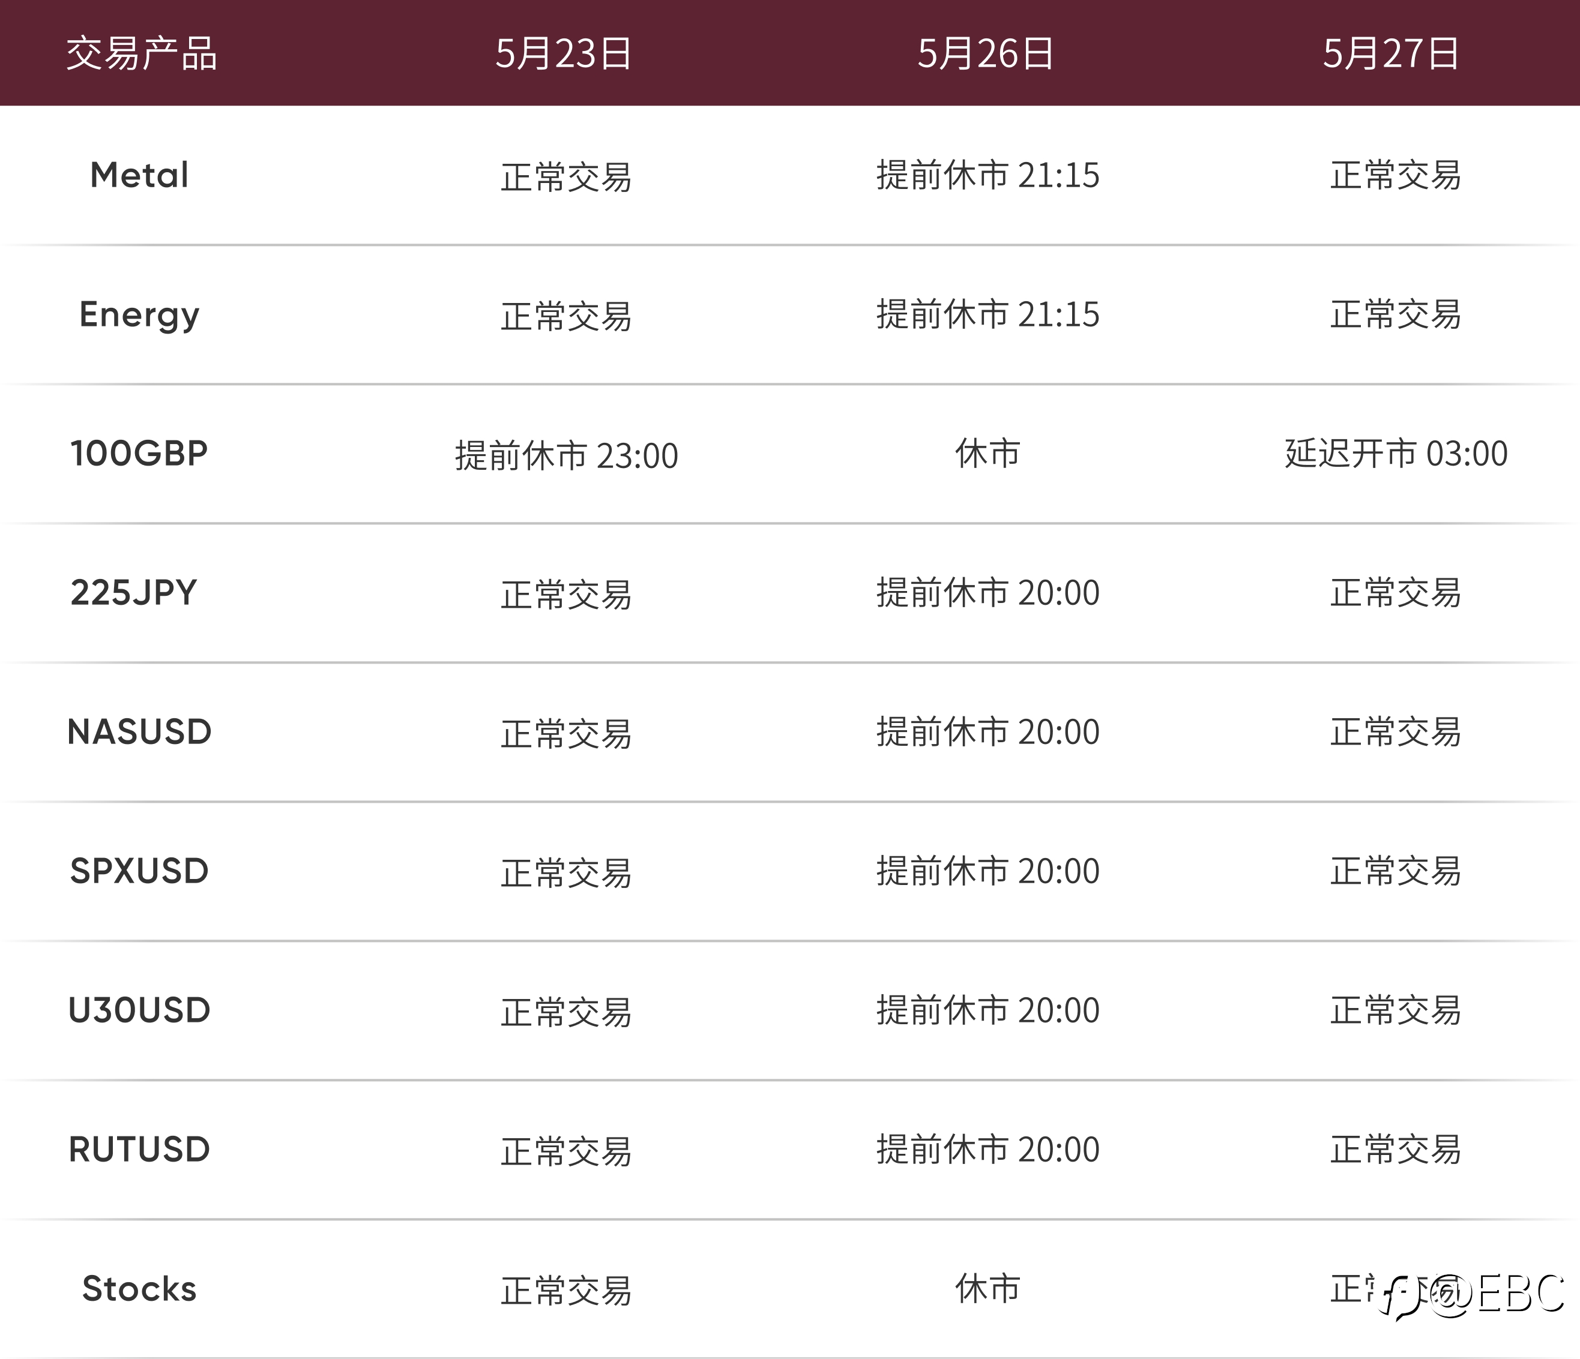This screenshot has width=1580, height=1359.
Task: Select the 交易产品 column header
Action: tap(142, 54)
